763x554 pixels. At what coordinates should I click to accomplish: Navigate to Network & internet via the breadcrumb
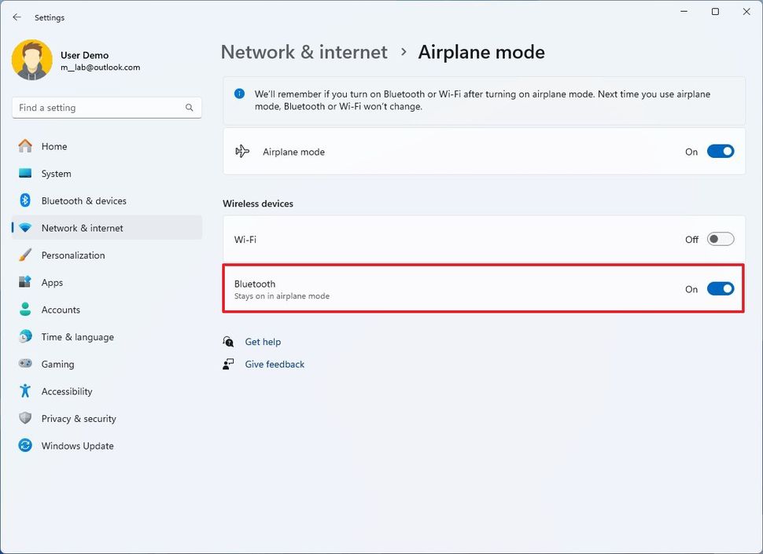point(304,52)
